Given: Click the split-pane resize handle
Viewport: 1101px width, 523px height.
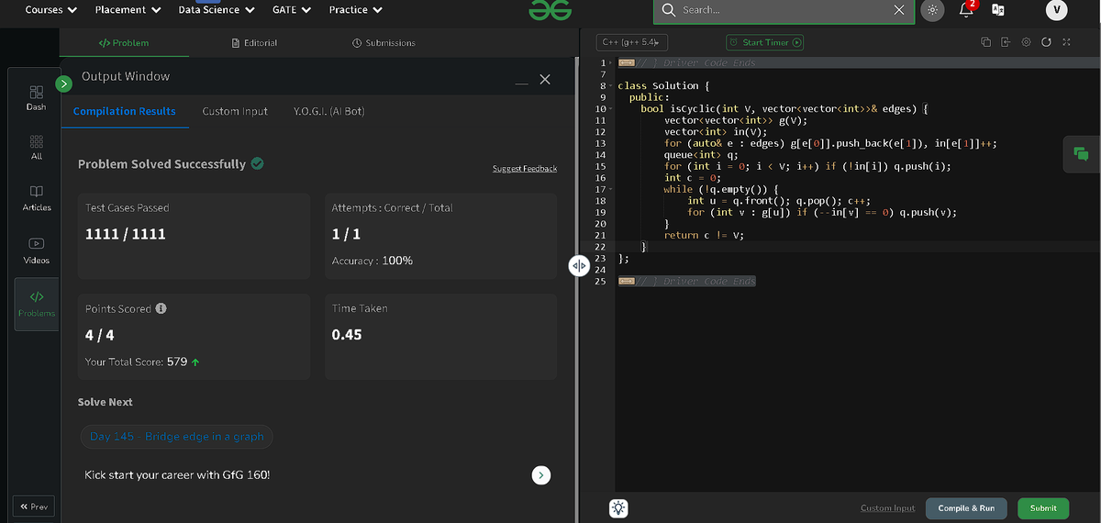Looking at the screenshot, I should (579, 265).
